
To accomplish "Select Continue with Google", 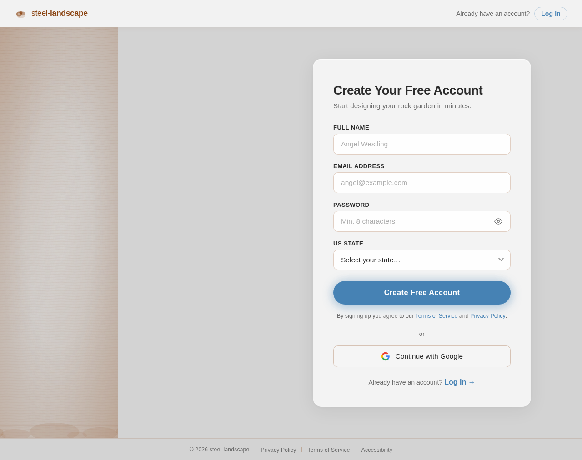I will click(422, 356).
